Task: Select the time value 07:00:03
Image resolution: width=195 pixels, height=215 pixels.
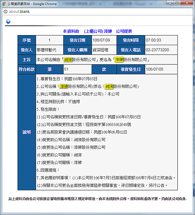Action: [153, 40]
